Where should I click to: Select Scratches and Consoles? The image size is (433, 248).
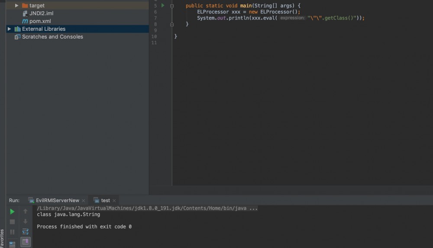coord(52,36)
